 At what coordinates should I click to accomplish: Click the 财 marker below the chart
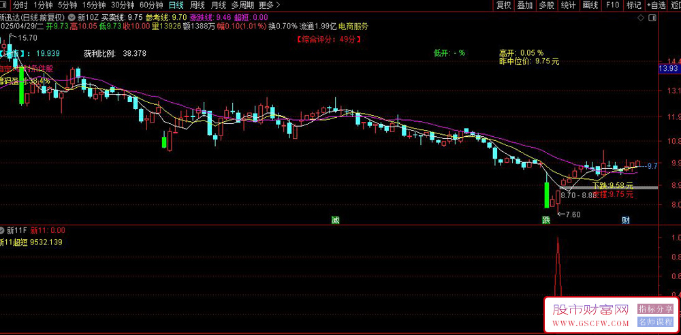pos(626,220)
